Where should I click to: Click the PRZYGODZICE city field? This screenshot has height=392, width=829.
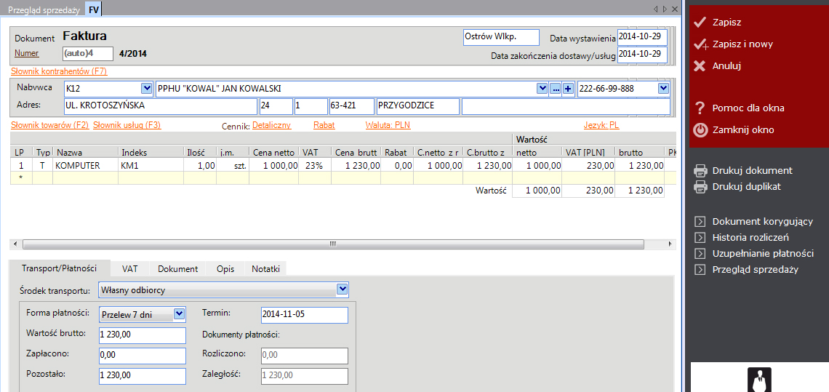(417, 105)
